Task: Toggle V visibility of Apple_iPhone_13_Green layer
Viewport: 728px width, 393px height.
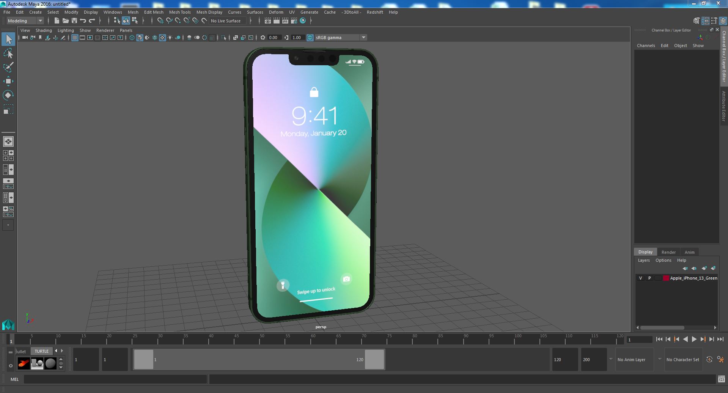Action: 640,278
